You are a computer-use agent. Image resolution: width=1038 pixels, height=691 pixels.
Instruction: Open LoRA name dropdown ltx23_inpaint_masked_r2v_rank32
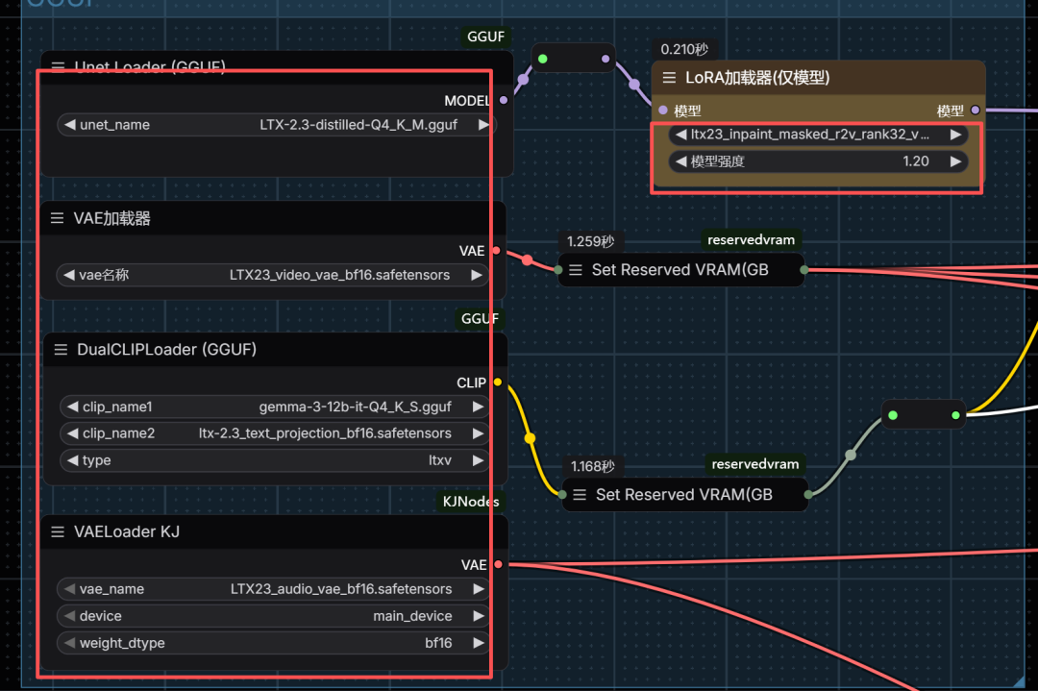(x=818, y=135)
